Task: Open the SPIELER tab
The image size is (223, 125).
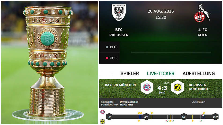Action: click(130, 73)
